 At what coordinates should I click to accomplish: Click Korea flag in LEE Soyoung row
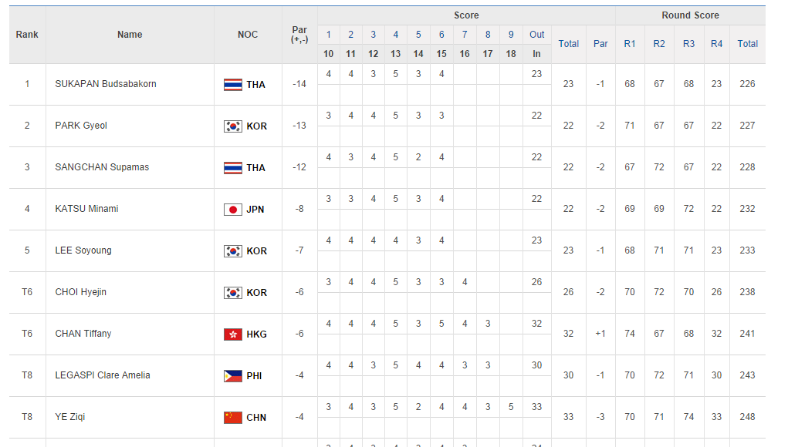pos(232,251)
